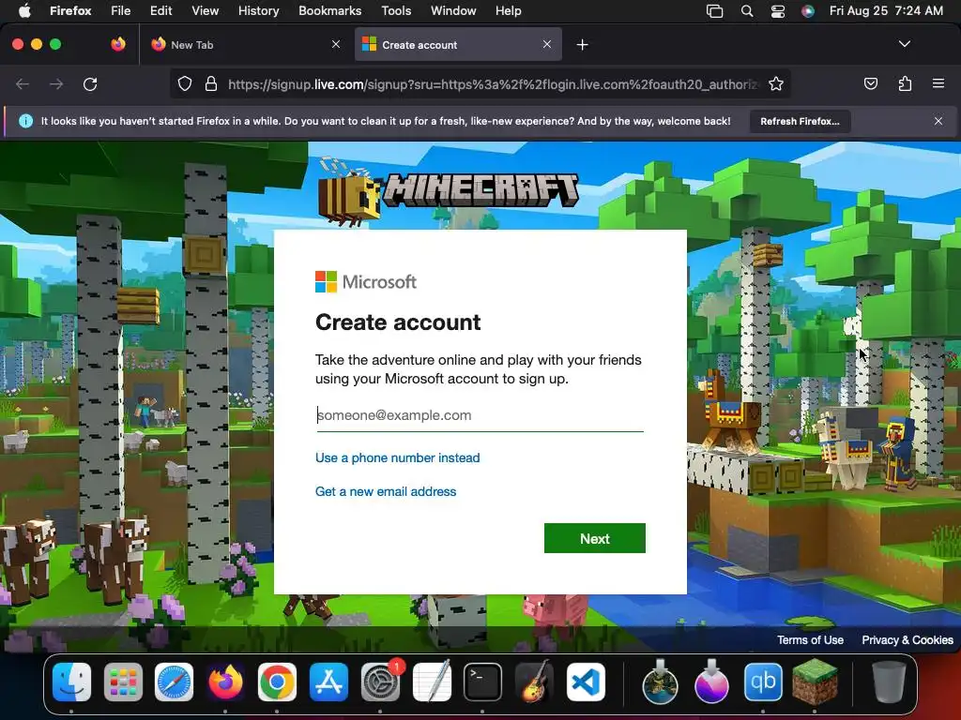Screen dimensions: 961x720
Task: Open the Firefox application menu
Action: [x=70, y=11]
